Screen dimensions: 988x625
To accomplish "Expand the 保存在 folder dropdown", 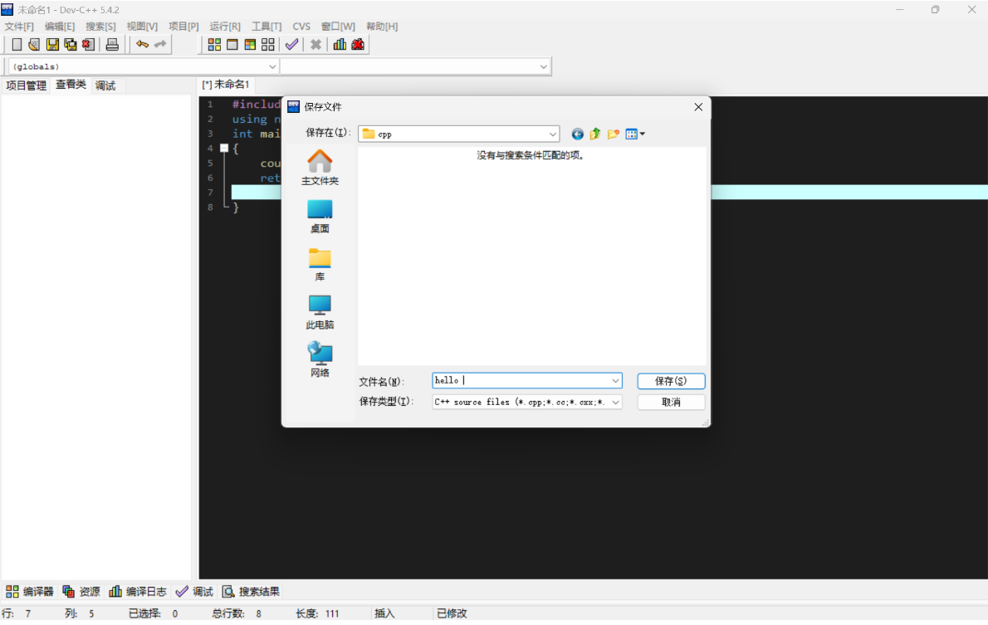I will [x=553, y=134].
